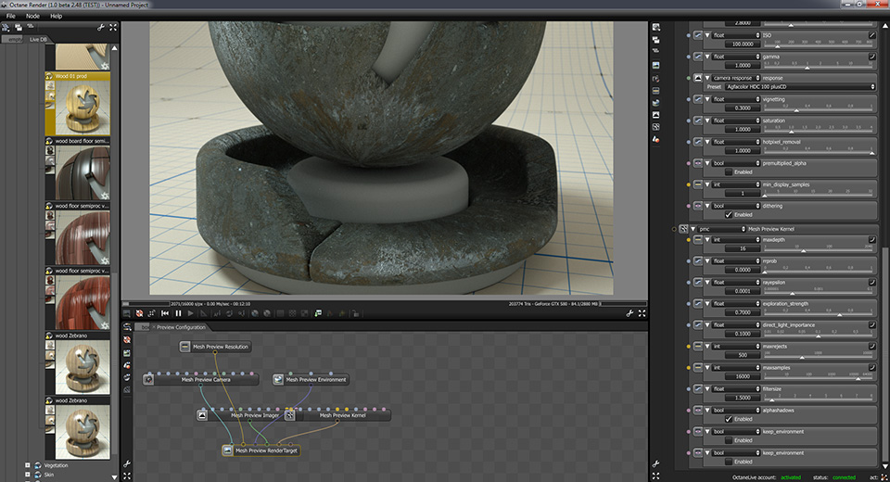Expand the Vegetation tree item
This screenshot has height=482, width=890.
coord(27,465)
